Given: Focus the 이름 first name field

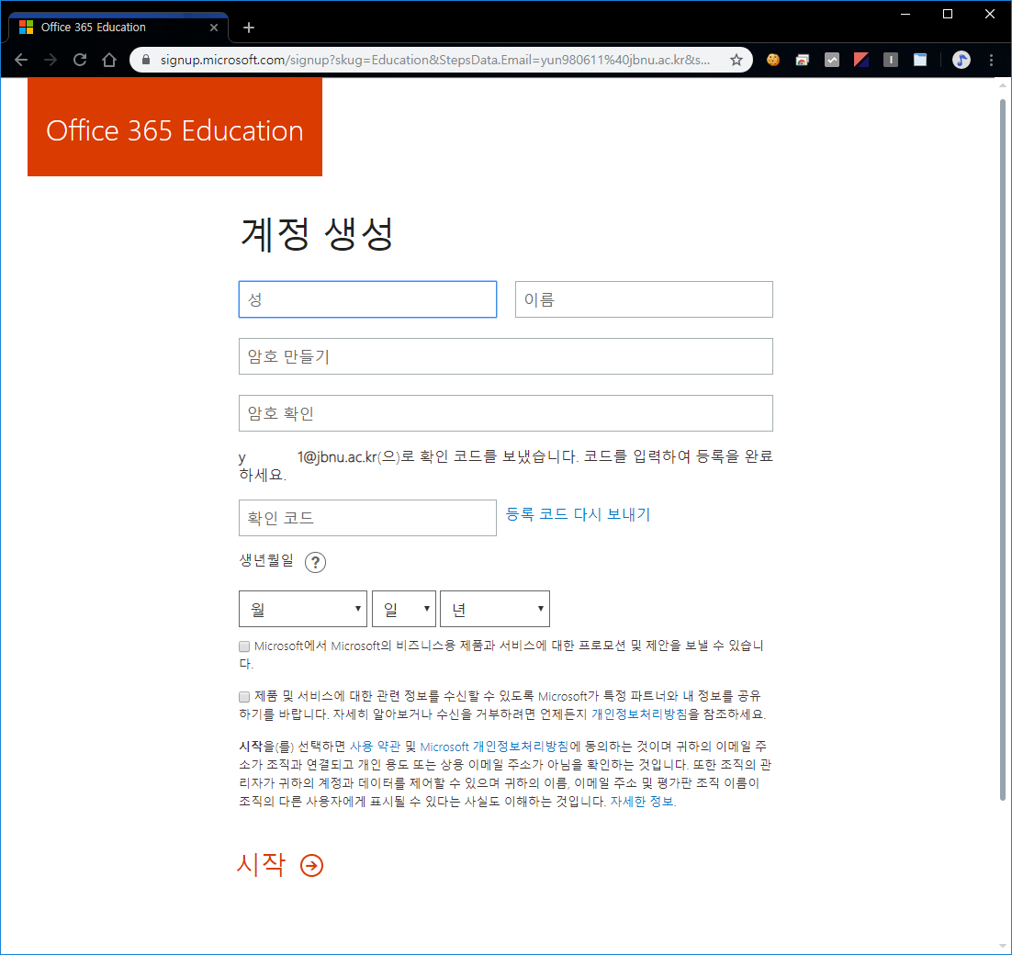Looking at the screenshot, I should [x=644, y=299].
